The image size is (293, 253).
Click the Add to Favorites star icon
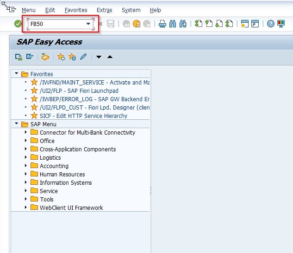click(61, 57)
